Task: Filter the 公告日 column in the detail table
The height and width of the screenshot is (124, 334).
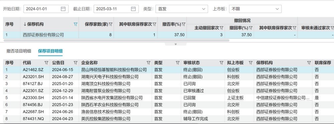Action: click(x=75, y=63)
